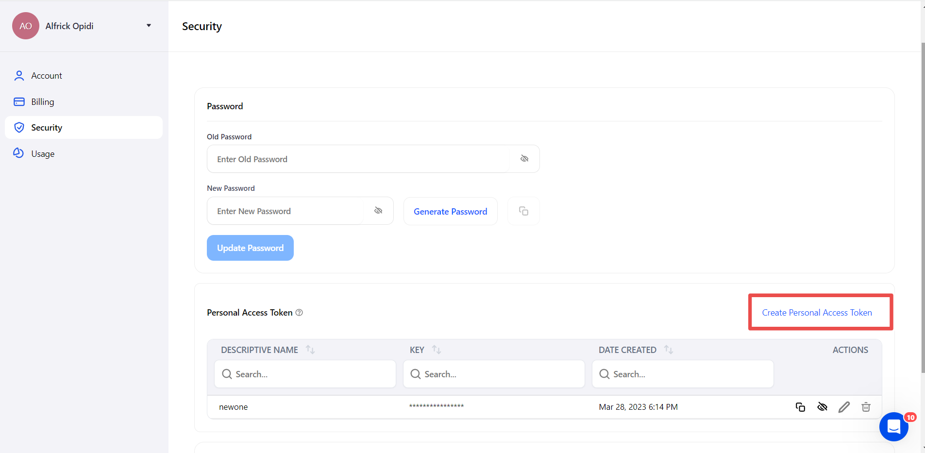Open the Billing section
Viewport: 925px width, 453px height.
[x=43, y=102]
